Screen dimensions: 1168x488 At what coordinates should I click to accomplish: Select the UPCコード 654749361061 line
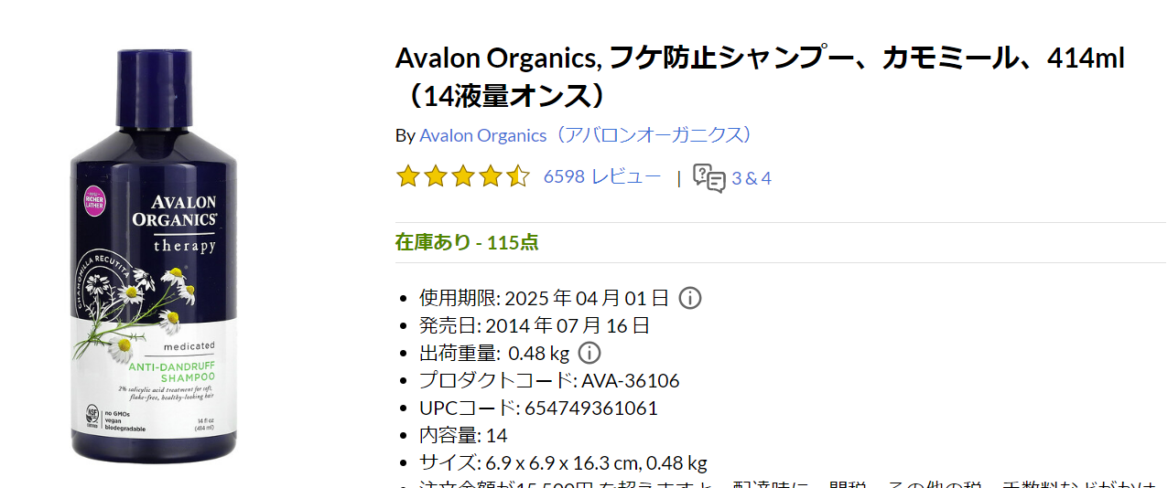538,408
